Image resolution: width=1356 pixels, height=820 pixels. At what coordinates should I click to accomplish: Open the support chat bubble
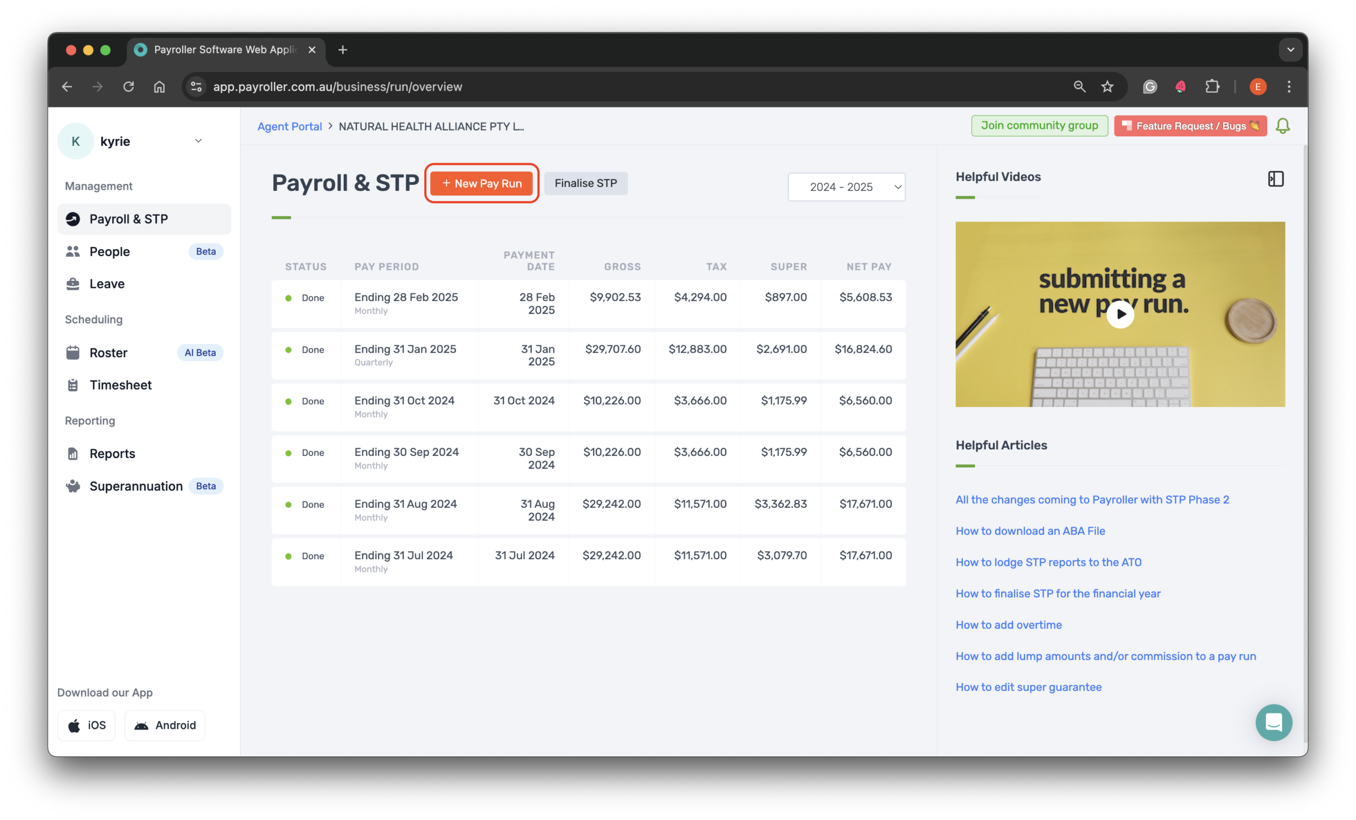(1273, 722)
